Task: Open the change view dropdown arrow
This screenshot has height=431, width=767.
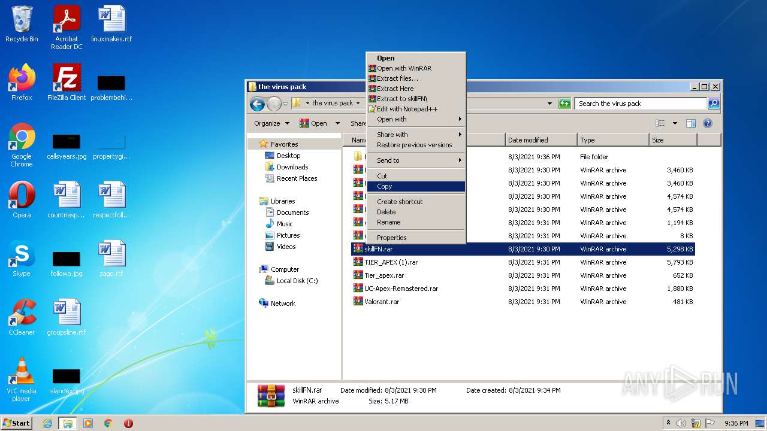Action: click(x=675, y=123)
